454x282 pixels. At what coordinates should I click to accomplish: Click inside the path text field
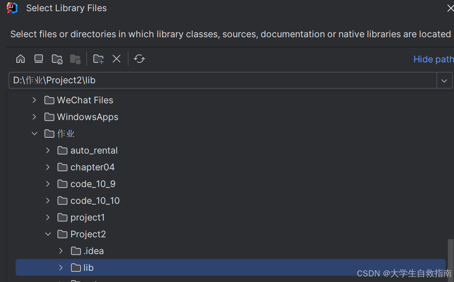pyautogui.click(x=223, y=81)
